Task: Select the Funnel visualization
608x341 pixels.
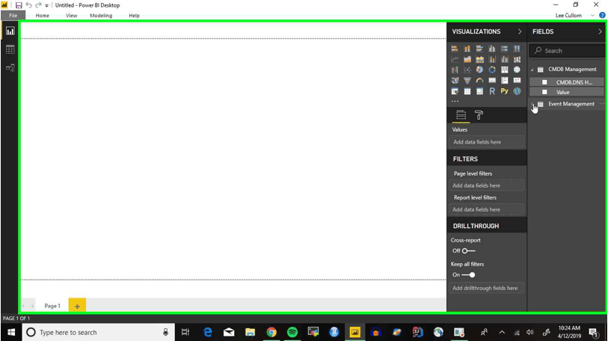Action: (467, 80)
